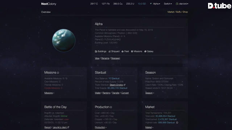
Task: Click the 233.2 U uranium counter
Action: point(130,4)
